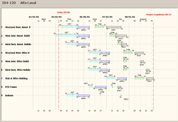This screenshot has height=122, width=178.
Task: Select the cyan DET bar in Bollards row
Action: (x=72, y=95)
